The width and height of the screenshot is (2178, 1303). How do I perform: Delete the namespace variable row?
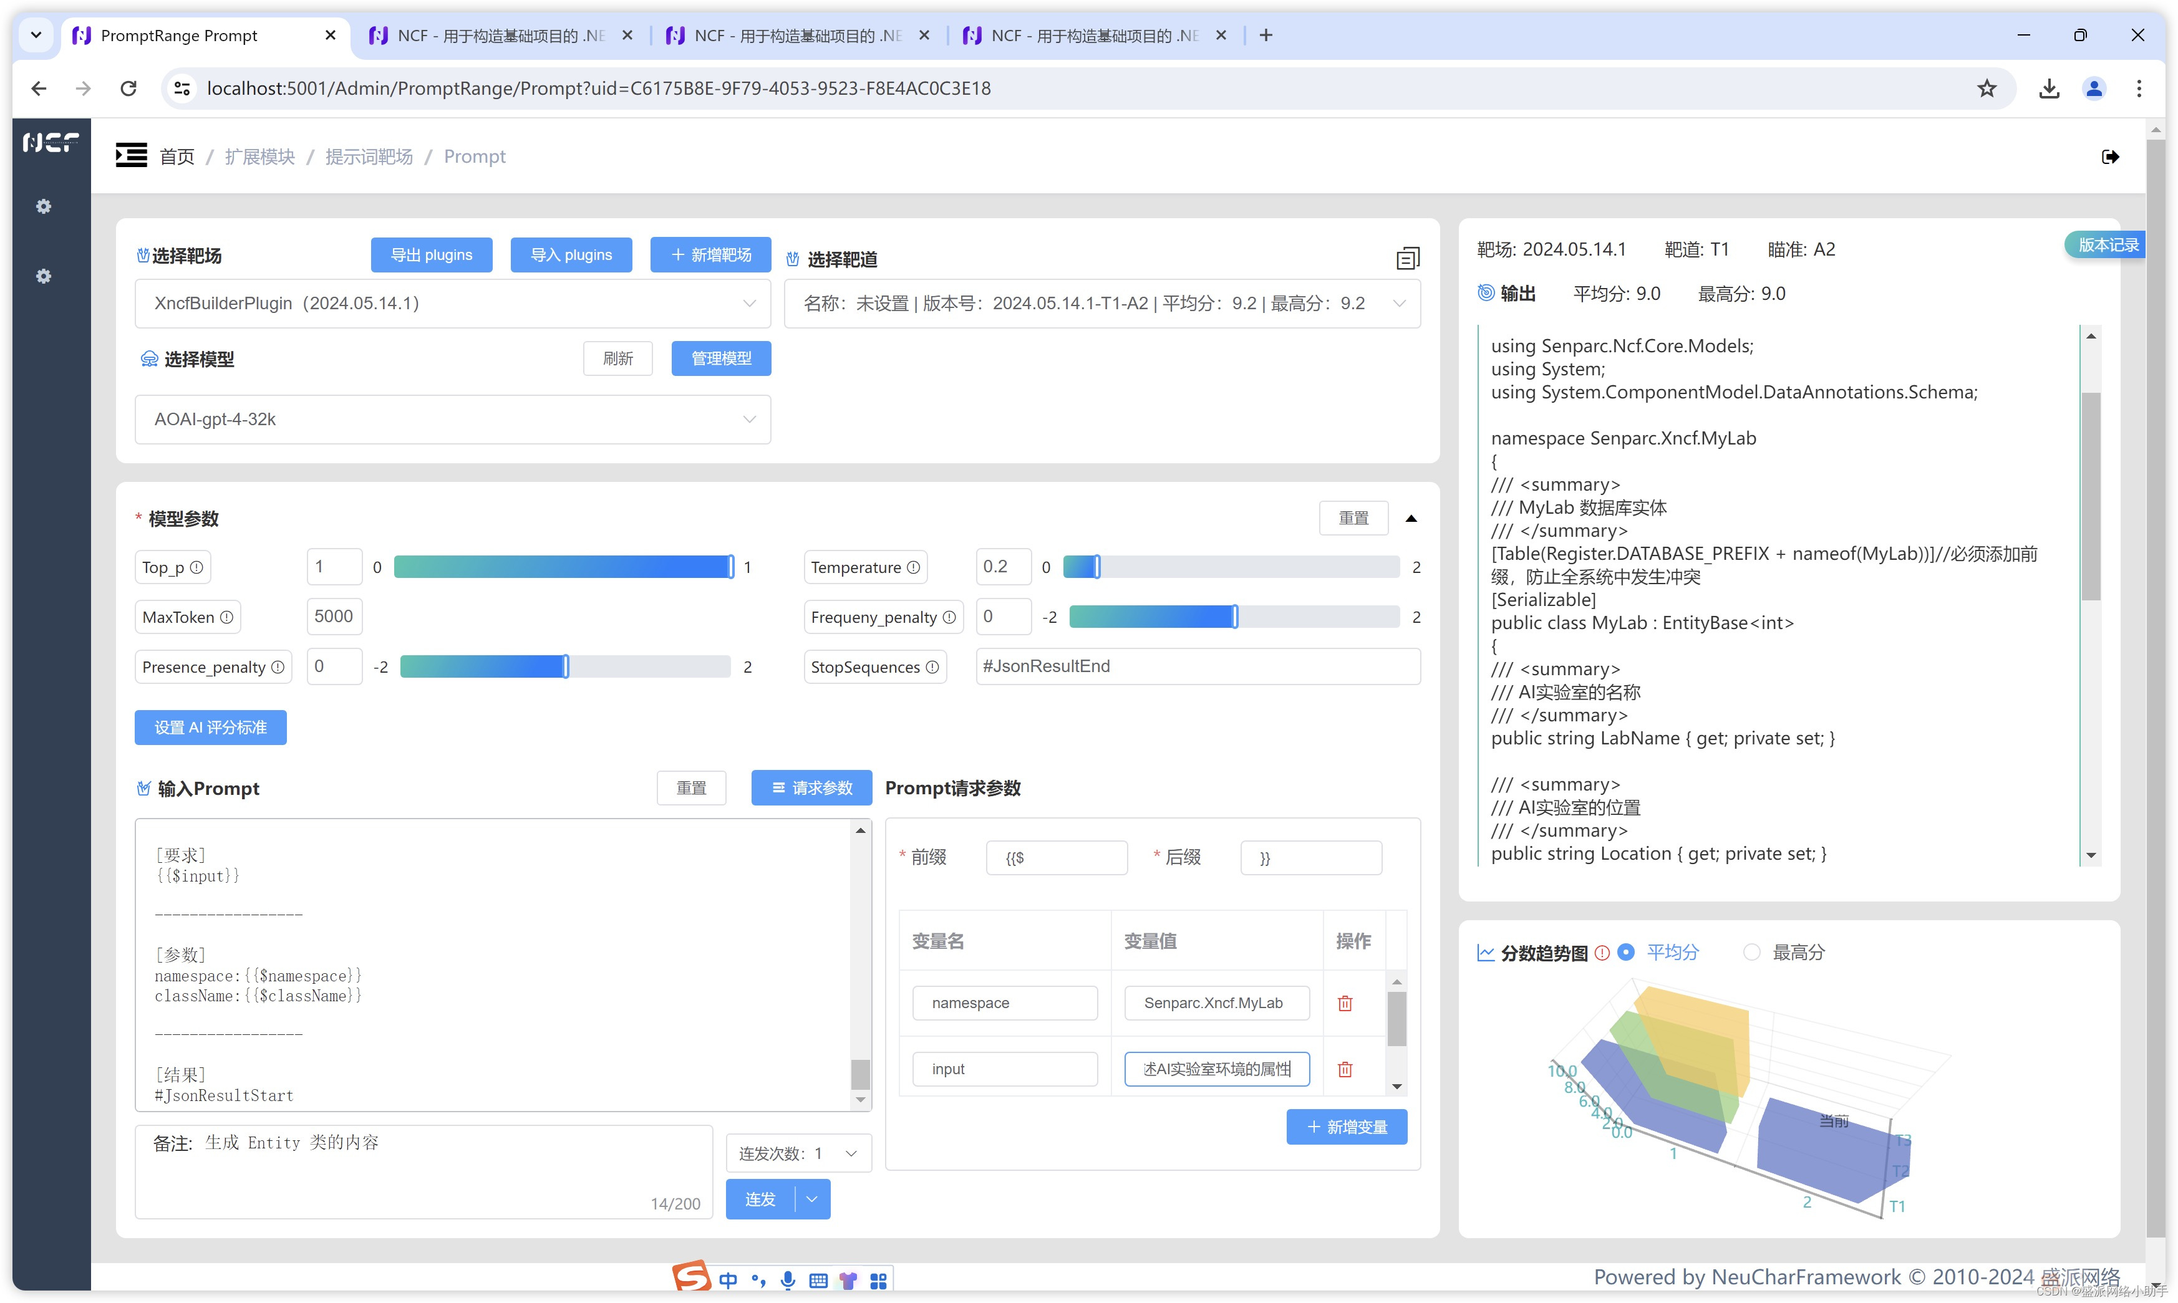click(x=1345, y=1002)
